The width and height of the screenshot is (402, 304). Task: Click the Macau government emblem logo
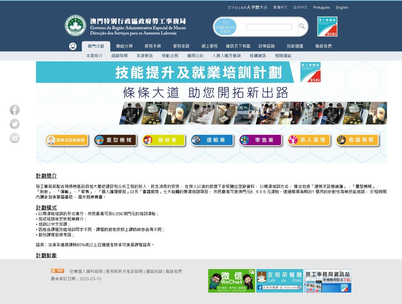pos(75,25)
